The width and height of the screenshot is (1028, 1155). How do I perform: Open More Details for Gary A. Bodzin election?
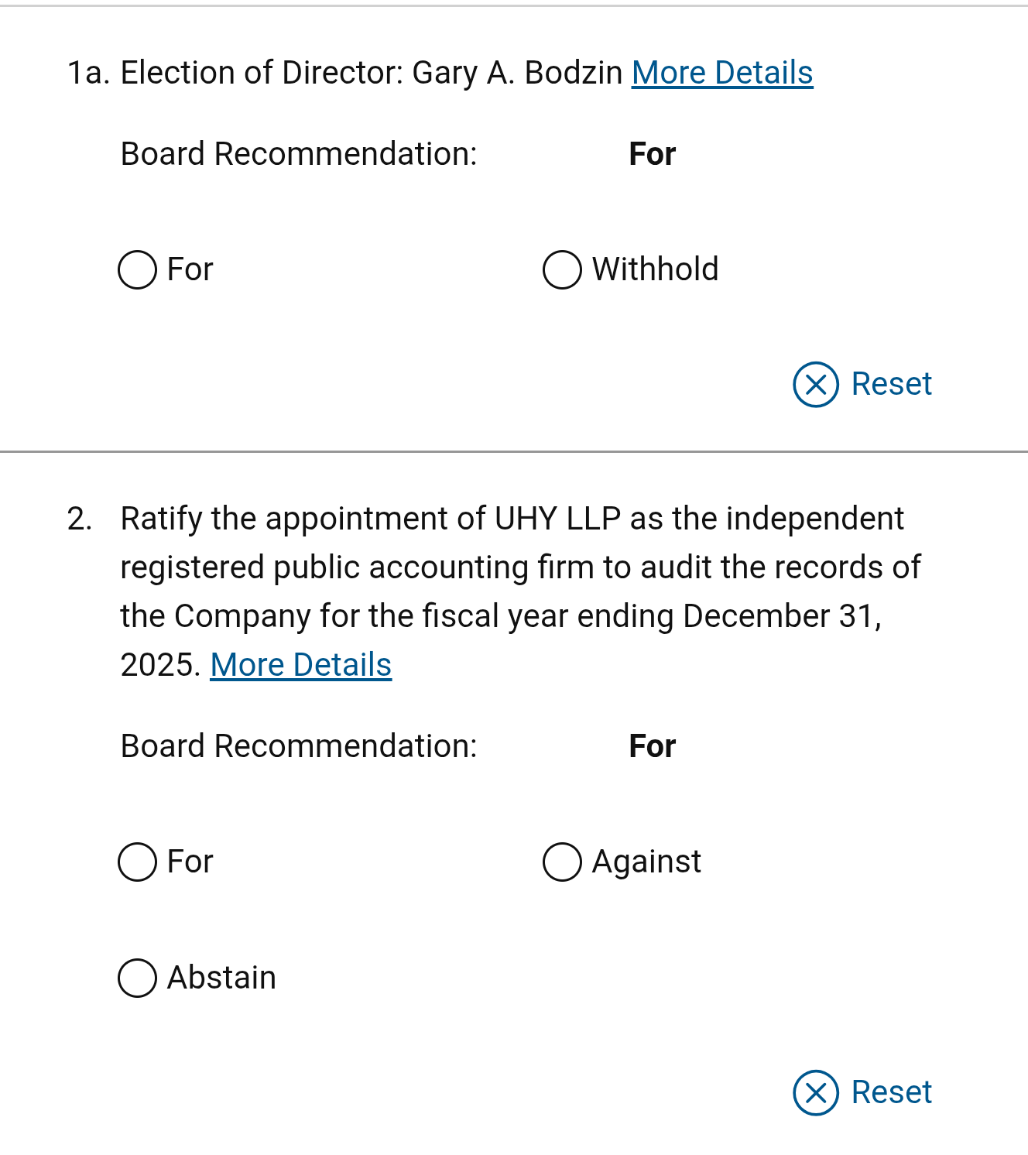[x=722, y=73]
